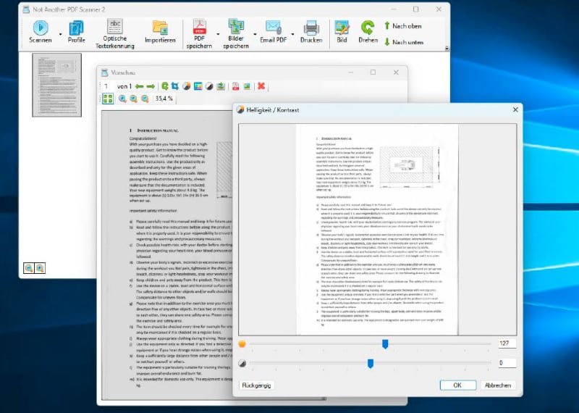Viewport: 579px width, 413px height.
Task: Move page up with Nach oben
Action: click(x=402, y=26)
